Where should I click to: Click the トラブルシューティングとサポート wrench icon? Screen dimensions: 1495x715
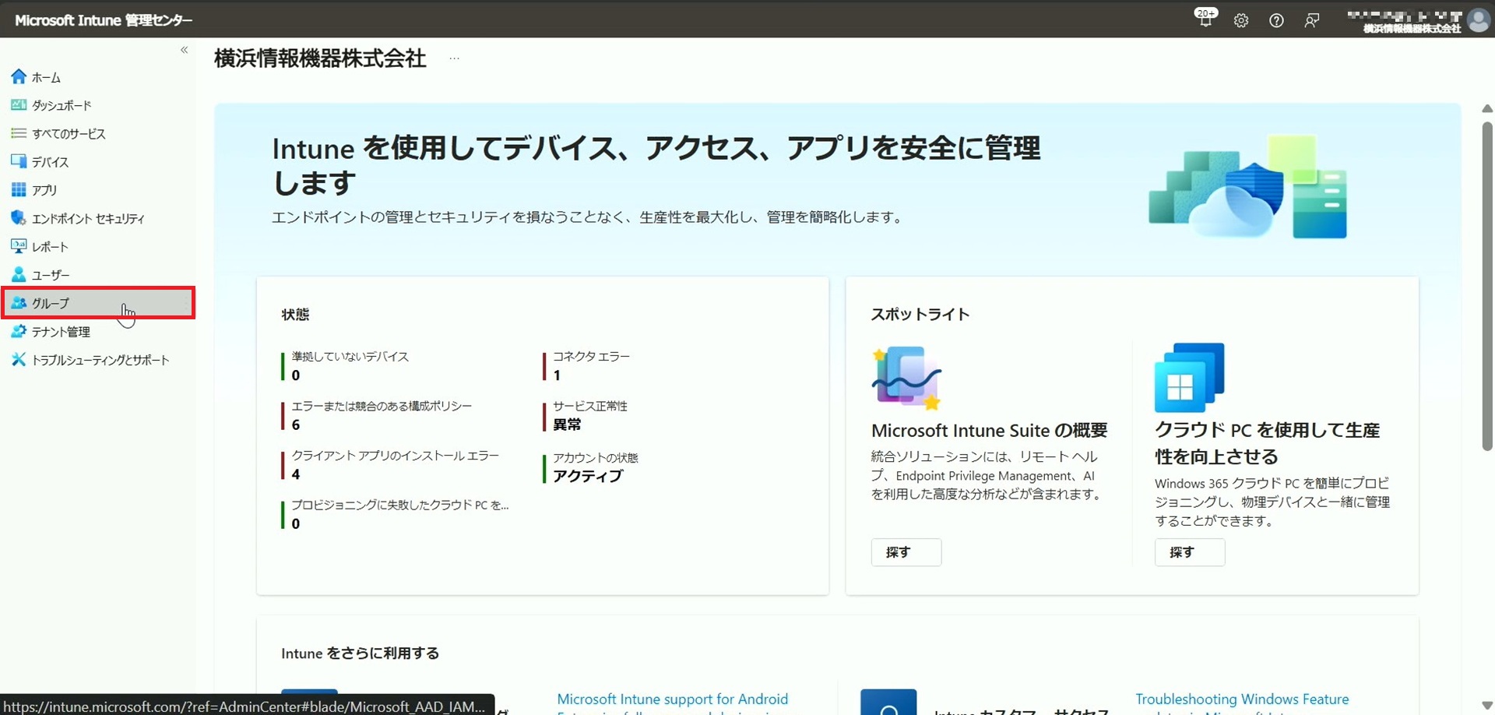click(19, 360)
